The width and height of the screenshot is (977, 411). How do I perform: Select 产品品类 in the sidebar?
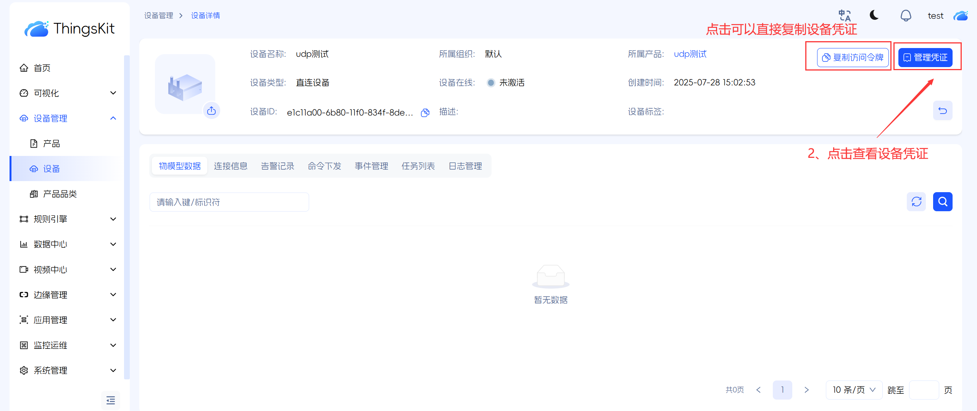point(60,194)
